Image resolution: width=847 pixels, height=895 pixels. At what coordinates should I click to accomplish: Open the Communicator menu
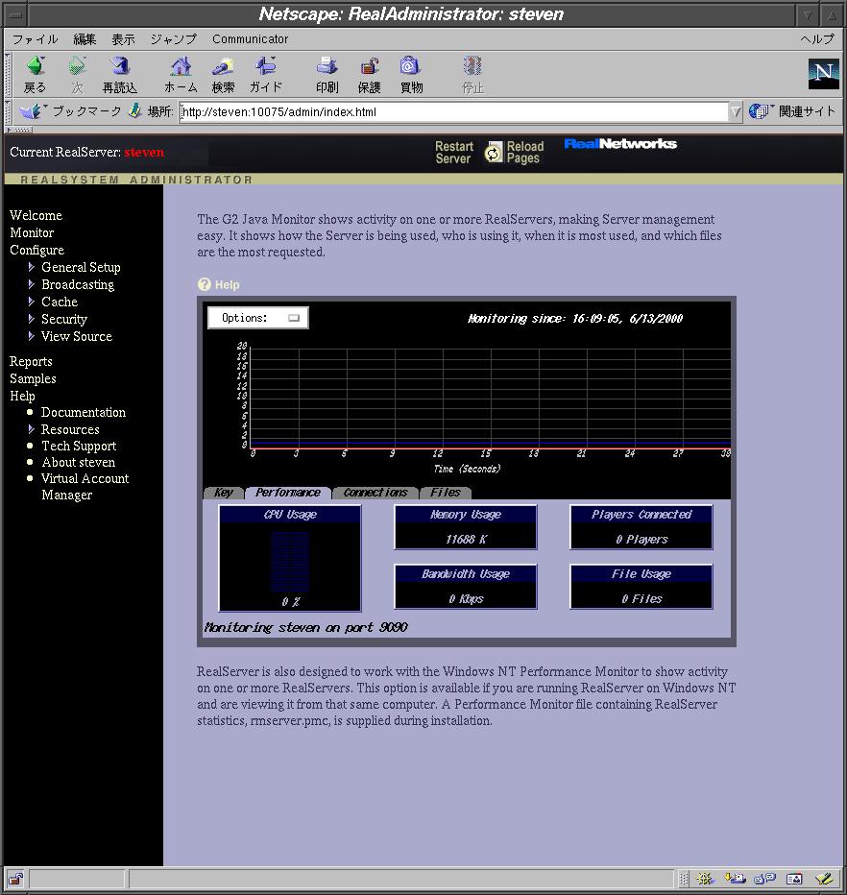click(250, 38)
